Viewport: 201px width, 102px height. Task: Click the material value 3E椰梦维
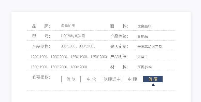click(144, 67)
